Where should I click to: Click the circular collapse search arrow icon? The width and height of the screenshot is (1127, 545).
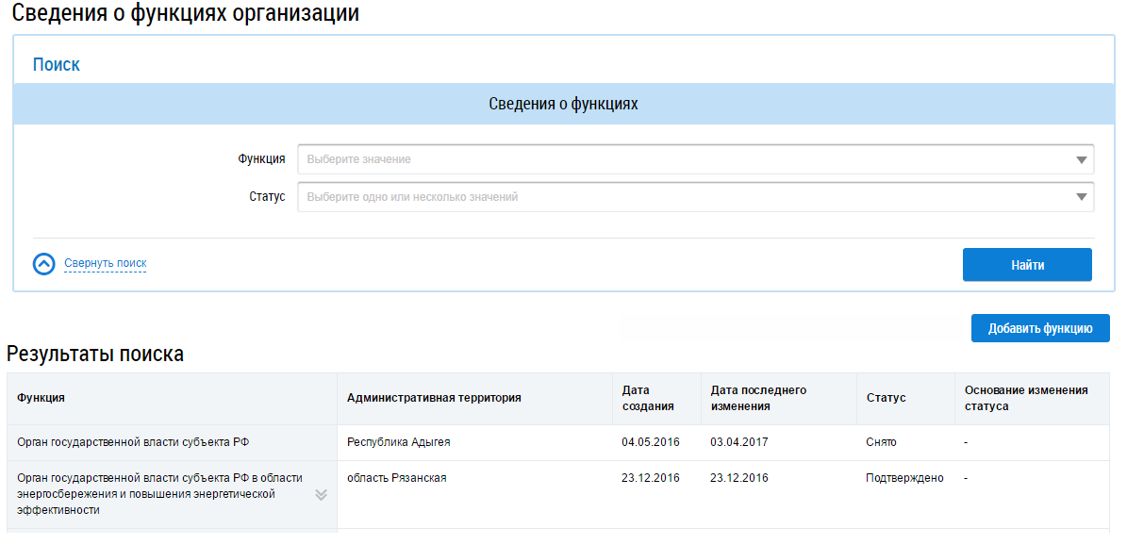44,264
